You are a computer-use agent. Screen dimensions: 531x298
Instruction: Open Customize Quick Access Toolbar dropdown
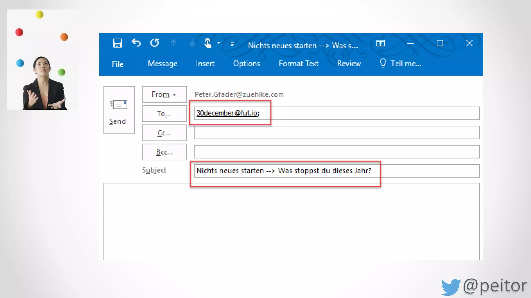(x=232, y=44)
